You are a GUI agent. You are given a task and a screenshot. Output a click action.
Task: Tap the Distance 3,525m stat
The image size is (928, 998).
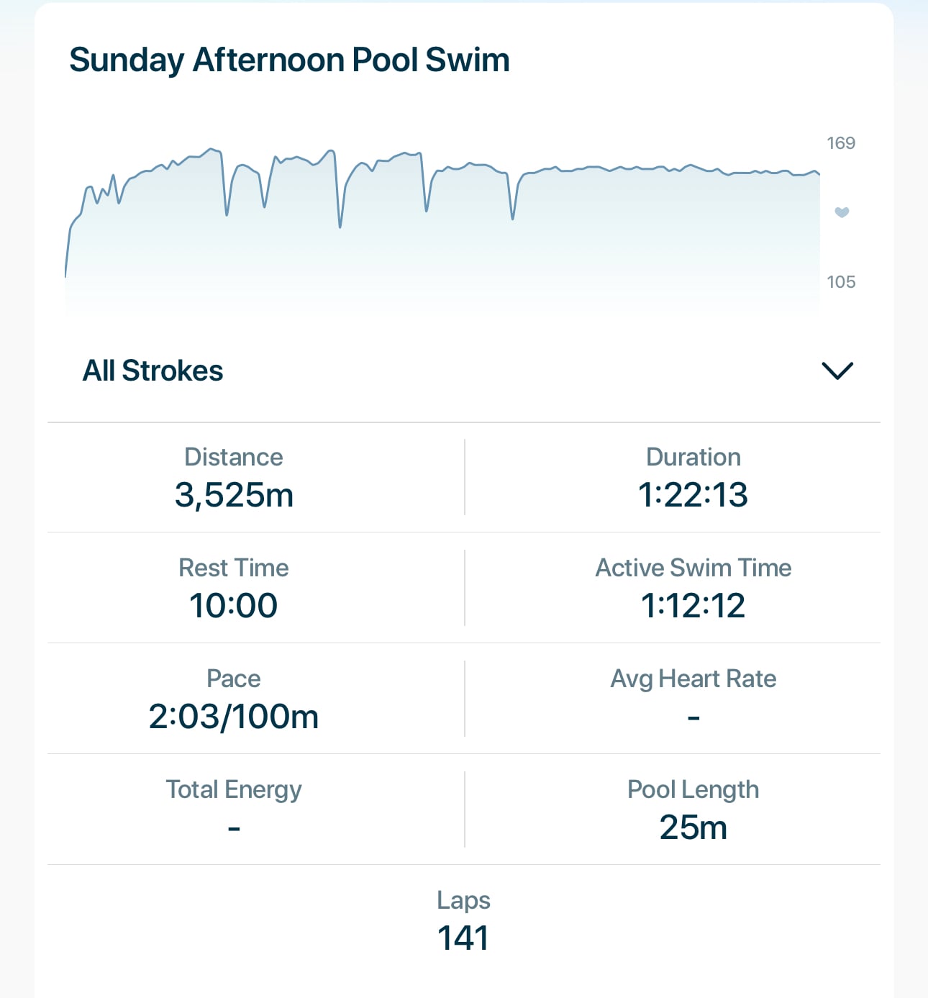[234, 477]
